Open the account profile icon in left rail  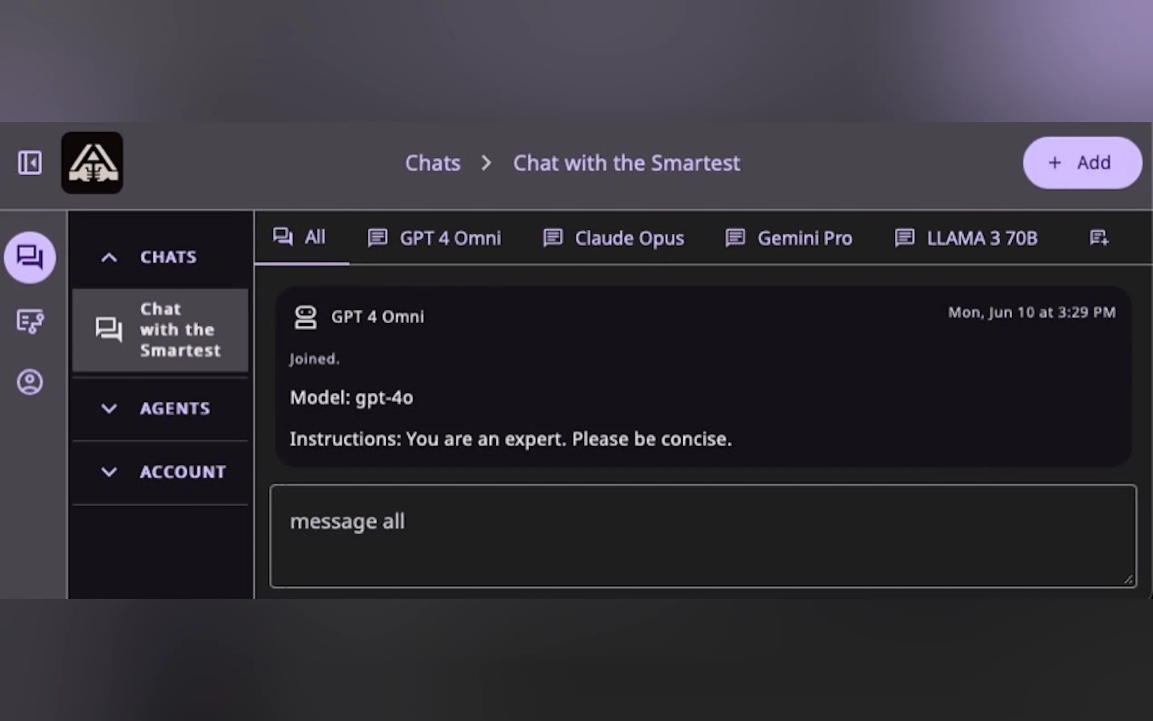tap(30, 382)
